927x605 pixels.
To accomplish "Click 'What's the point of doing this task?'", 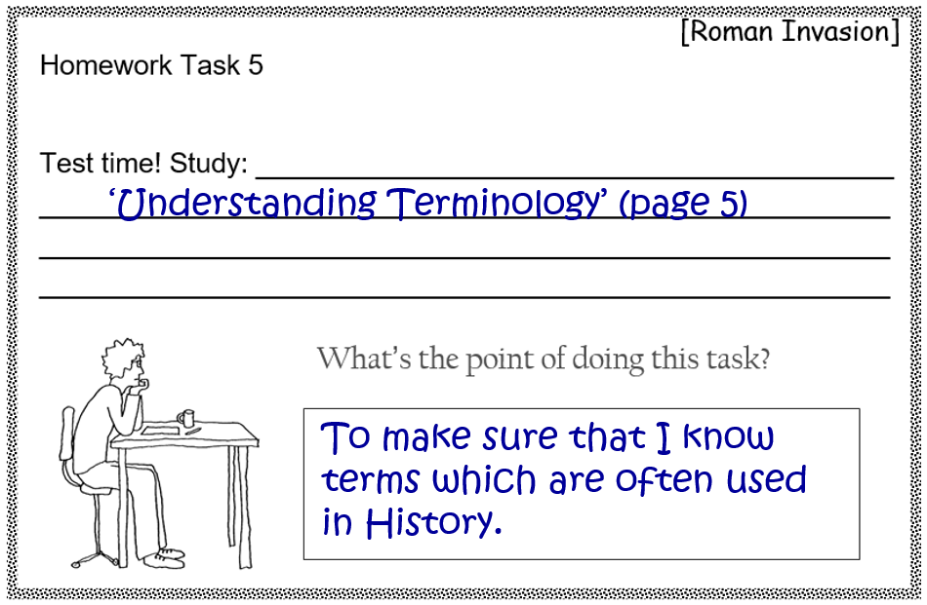I will (x=543, y=359).
